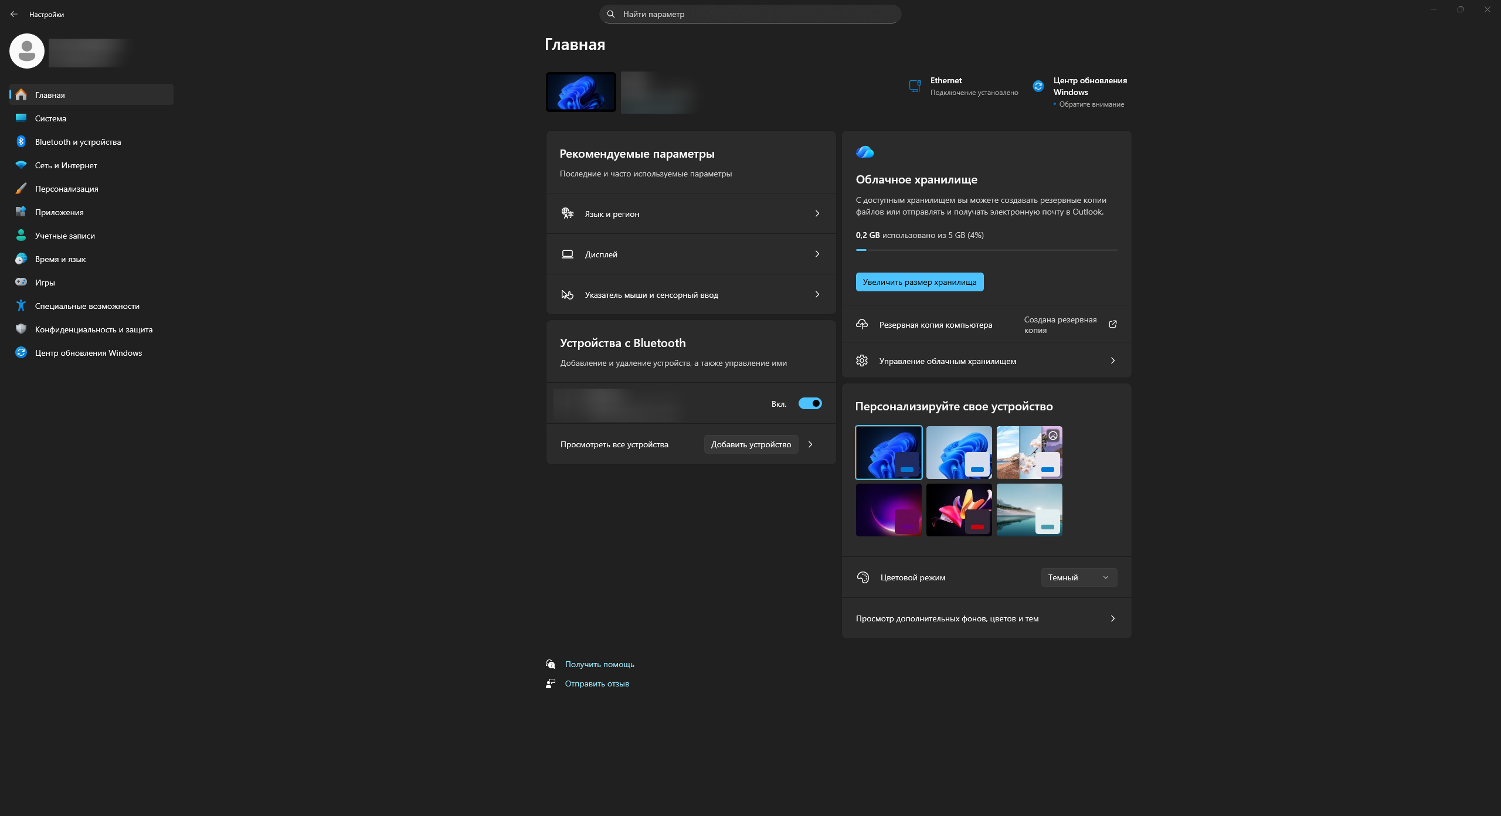The height and width of the screenshot is (816, 1501).
Task: Open the Ethernet connection status icon
Action: (x=915, y=86)
